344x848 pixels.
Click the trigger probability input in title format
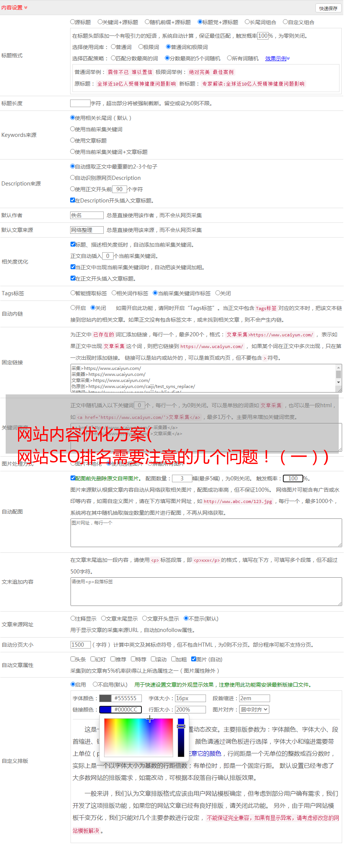click(x=263, y=36)
